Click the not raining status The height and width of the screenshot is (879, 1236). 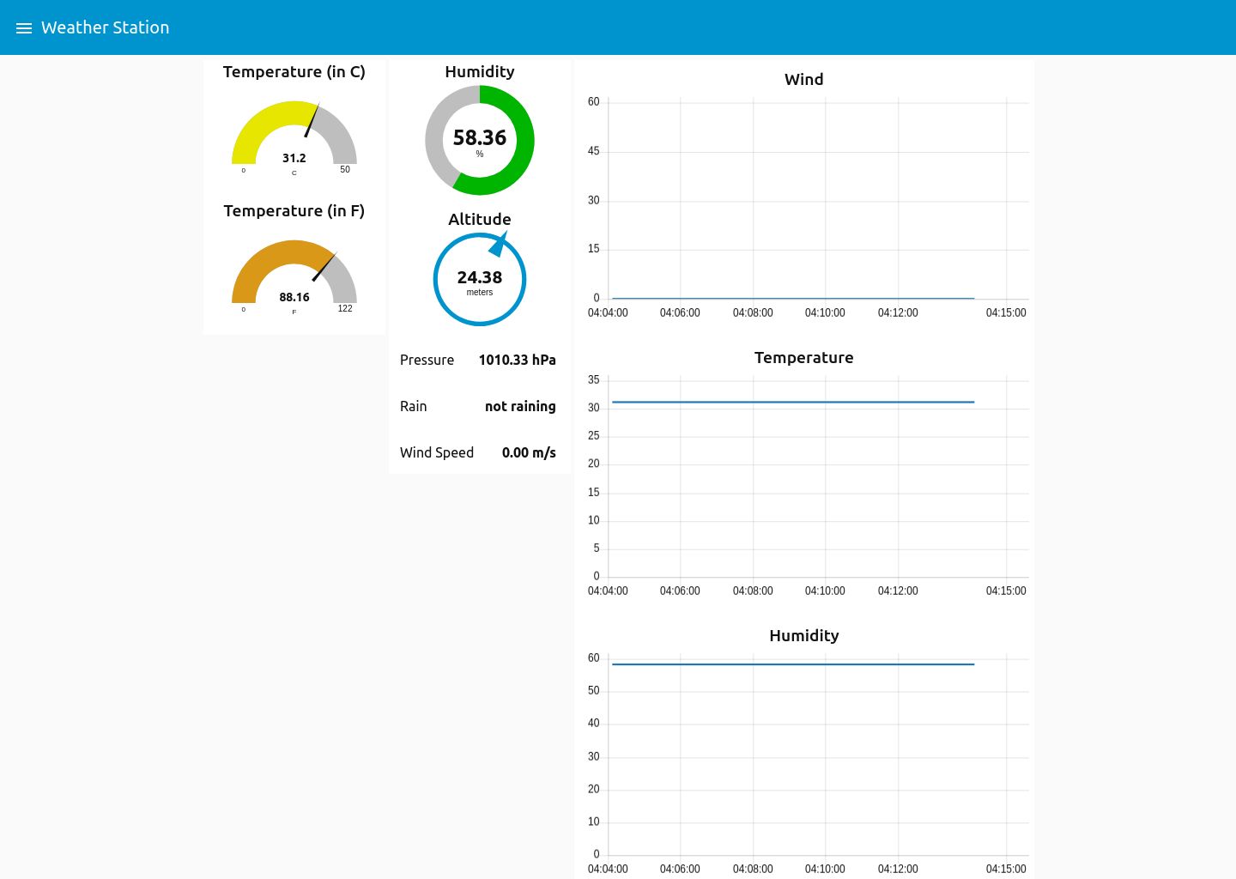[520, 406]
